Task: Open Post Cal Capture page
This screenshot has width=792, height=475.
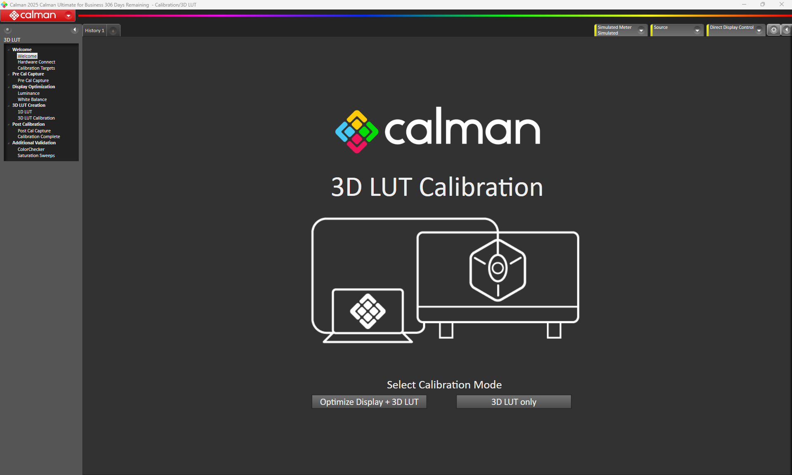Action: 34,131
